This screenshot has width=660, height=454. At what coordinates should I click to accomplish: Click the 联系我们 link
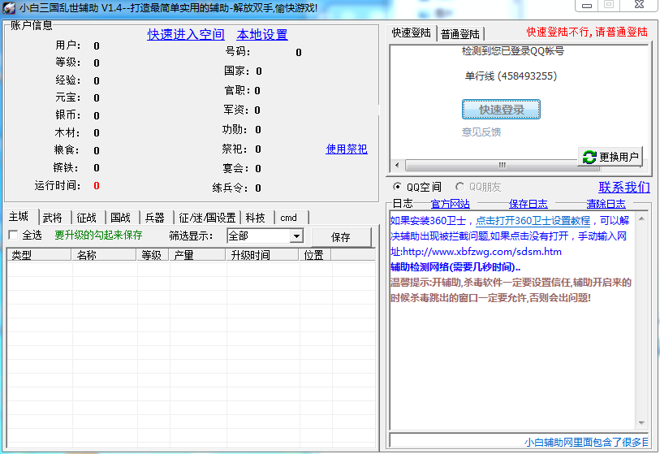(623, 188)
